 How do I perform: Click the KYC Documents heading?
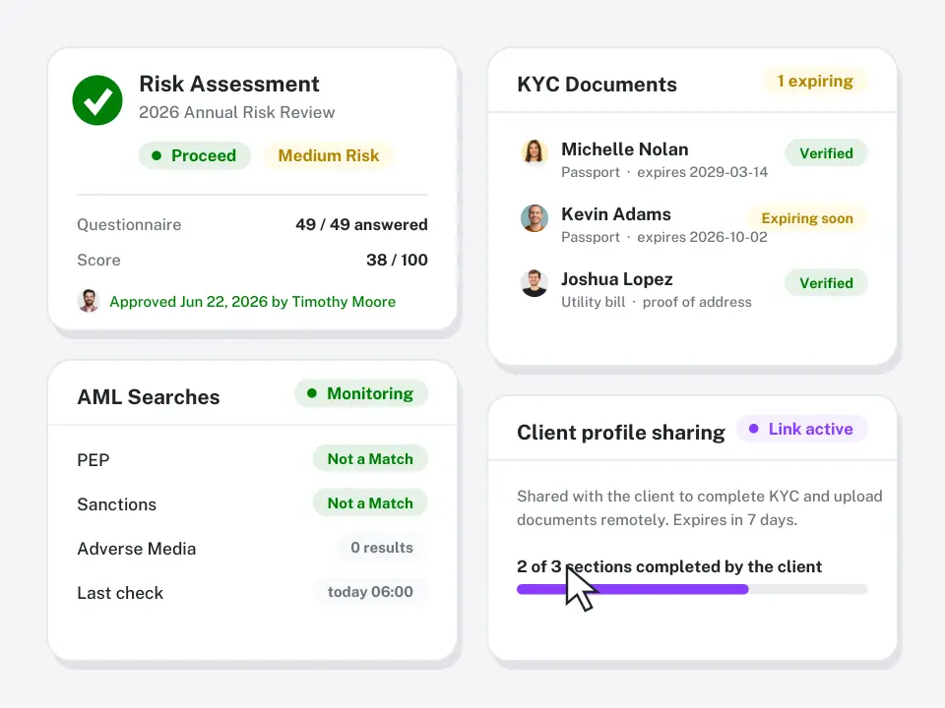[x=597, y=85]
